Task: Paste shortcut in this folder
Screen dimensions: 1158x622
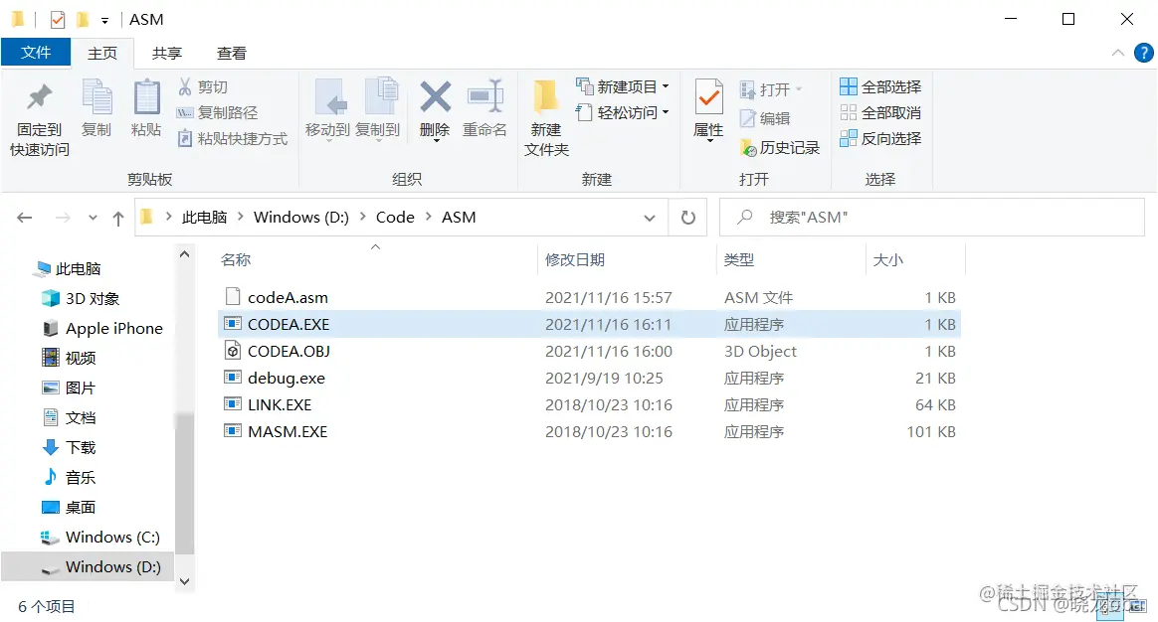Action: click(232, 139)
